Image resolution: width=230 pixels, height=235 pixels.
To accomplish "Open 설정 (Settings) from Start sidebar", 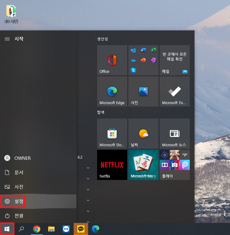I will pyautogui.click(x=38, y=201).
